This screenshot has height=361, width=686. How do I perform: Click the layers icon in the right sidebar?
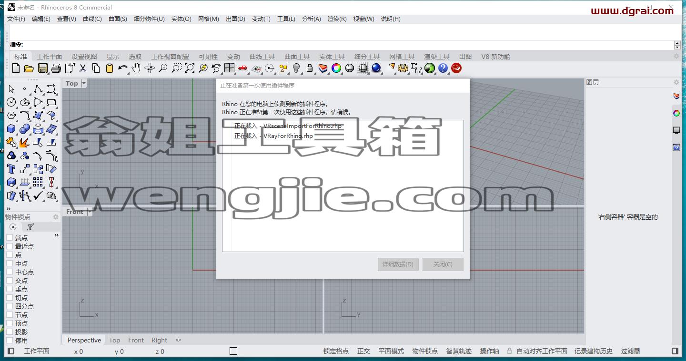click(x=676, y=96)
